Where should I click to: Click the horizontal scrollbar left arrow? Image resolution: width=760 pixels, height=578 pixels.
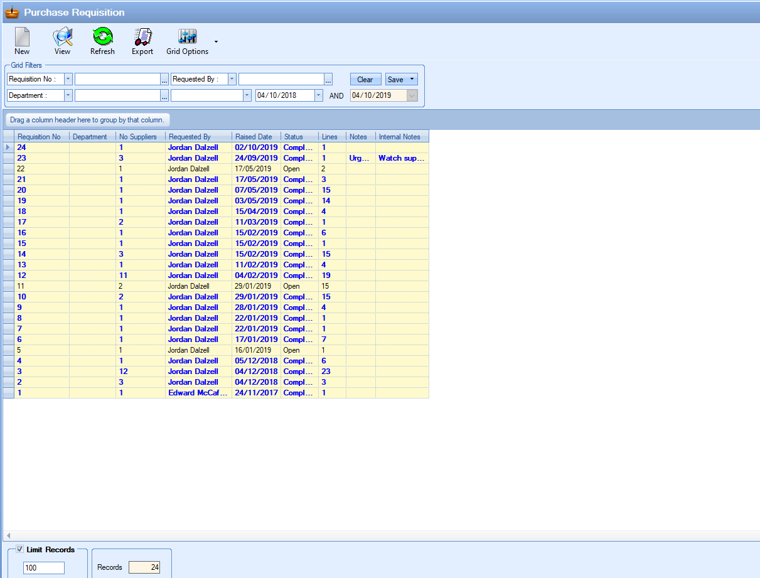(8, 536)
